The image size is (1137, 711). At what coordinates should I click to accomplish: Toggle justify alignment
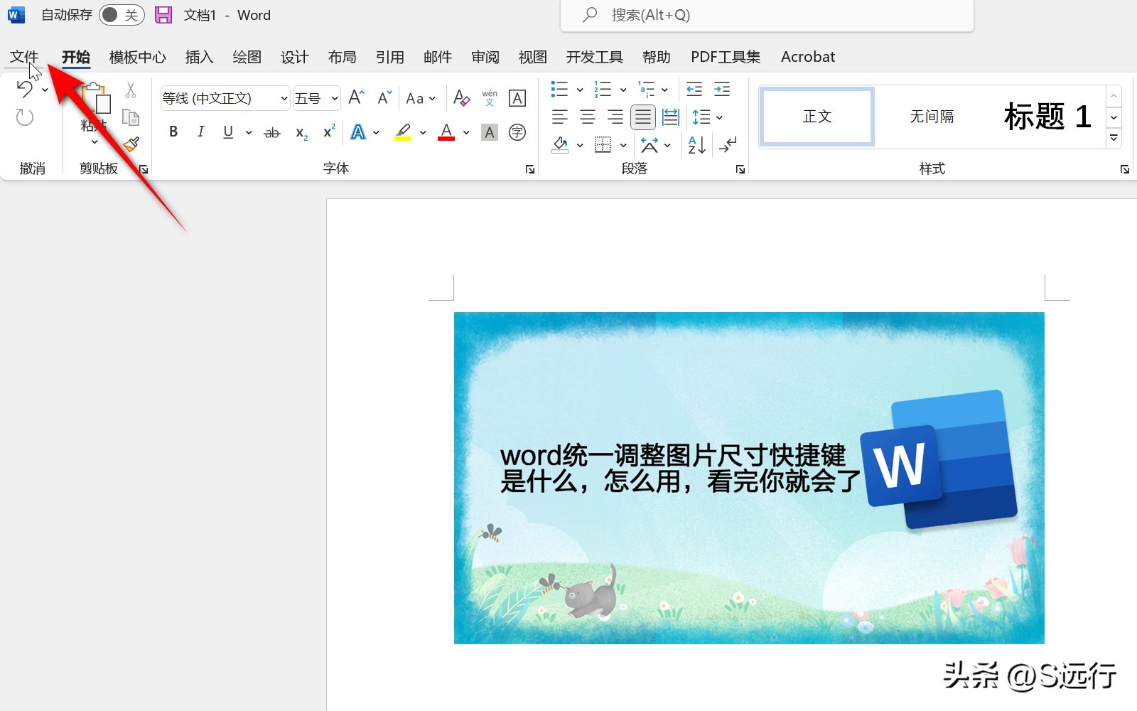[x=643, y=117]
